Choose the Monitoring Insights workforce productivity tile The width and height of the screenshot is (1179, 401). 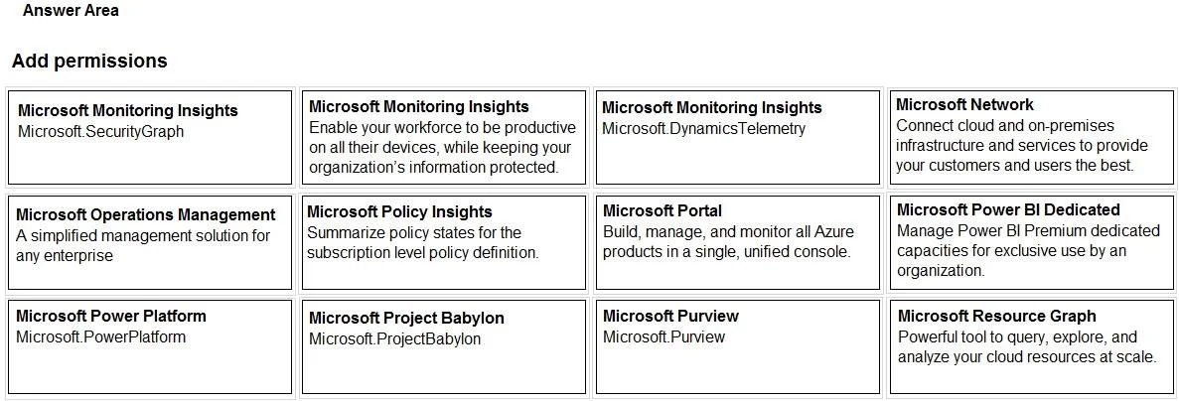444,137
